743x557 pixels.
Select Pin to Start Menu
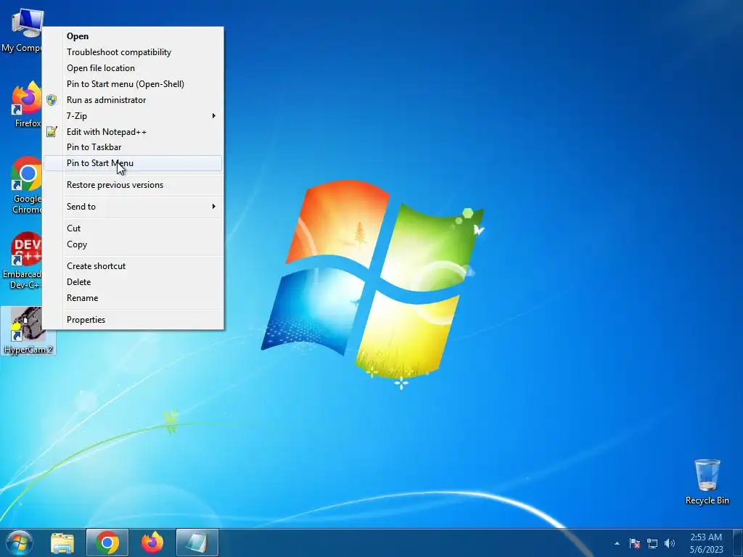[x=133, y=163]
